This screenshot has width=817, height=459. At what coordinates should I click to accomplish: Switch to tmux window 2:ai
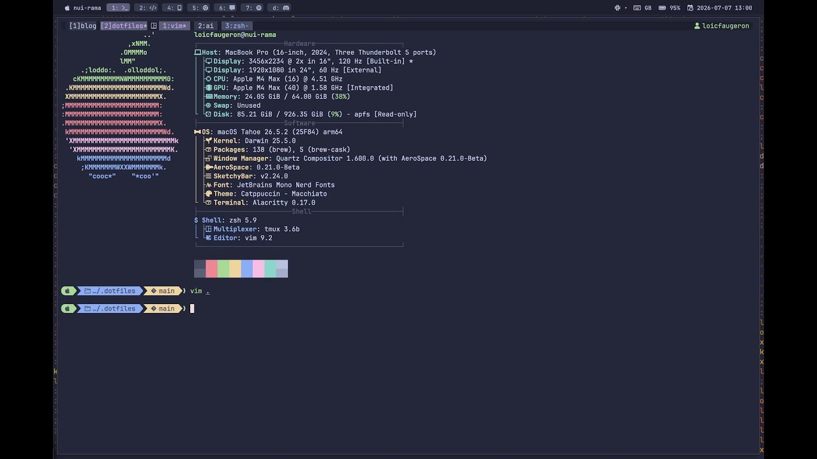click(x=206, y=25)
